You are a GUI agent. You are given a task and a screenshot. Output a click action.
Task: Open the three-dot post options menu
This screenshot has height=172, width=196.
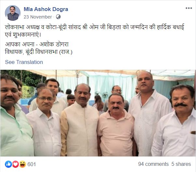coord(189,8)
